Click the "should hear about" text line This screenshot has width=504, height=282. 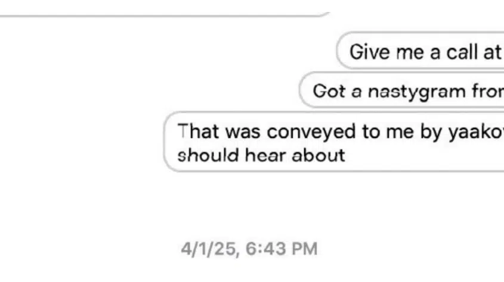261,156
